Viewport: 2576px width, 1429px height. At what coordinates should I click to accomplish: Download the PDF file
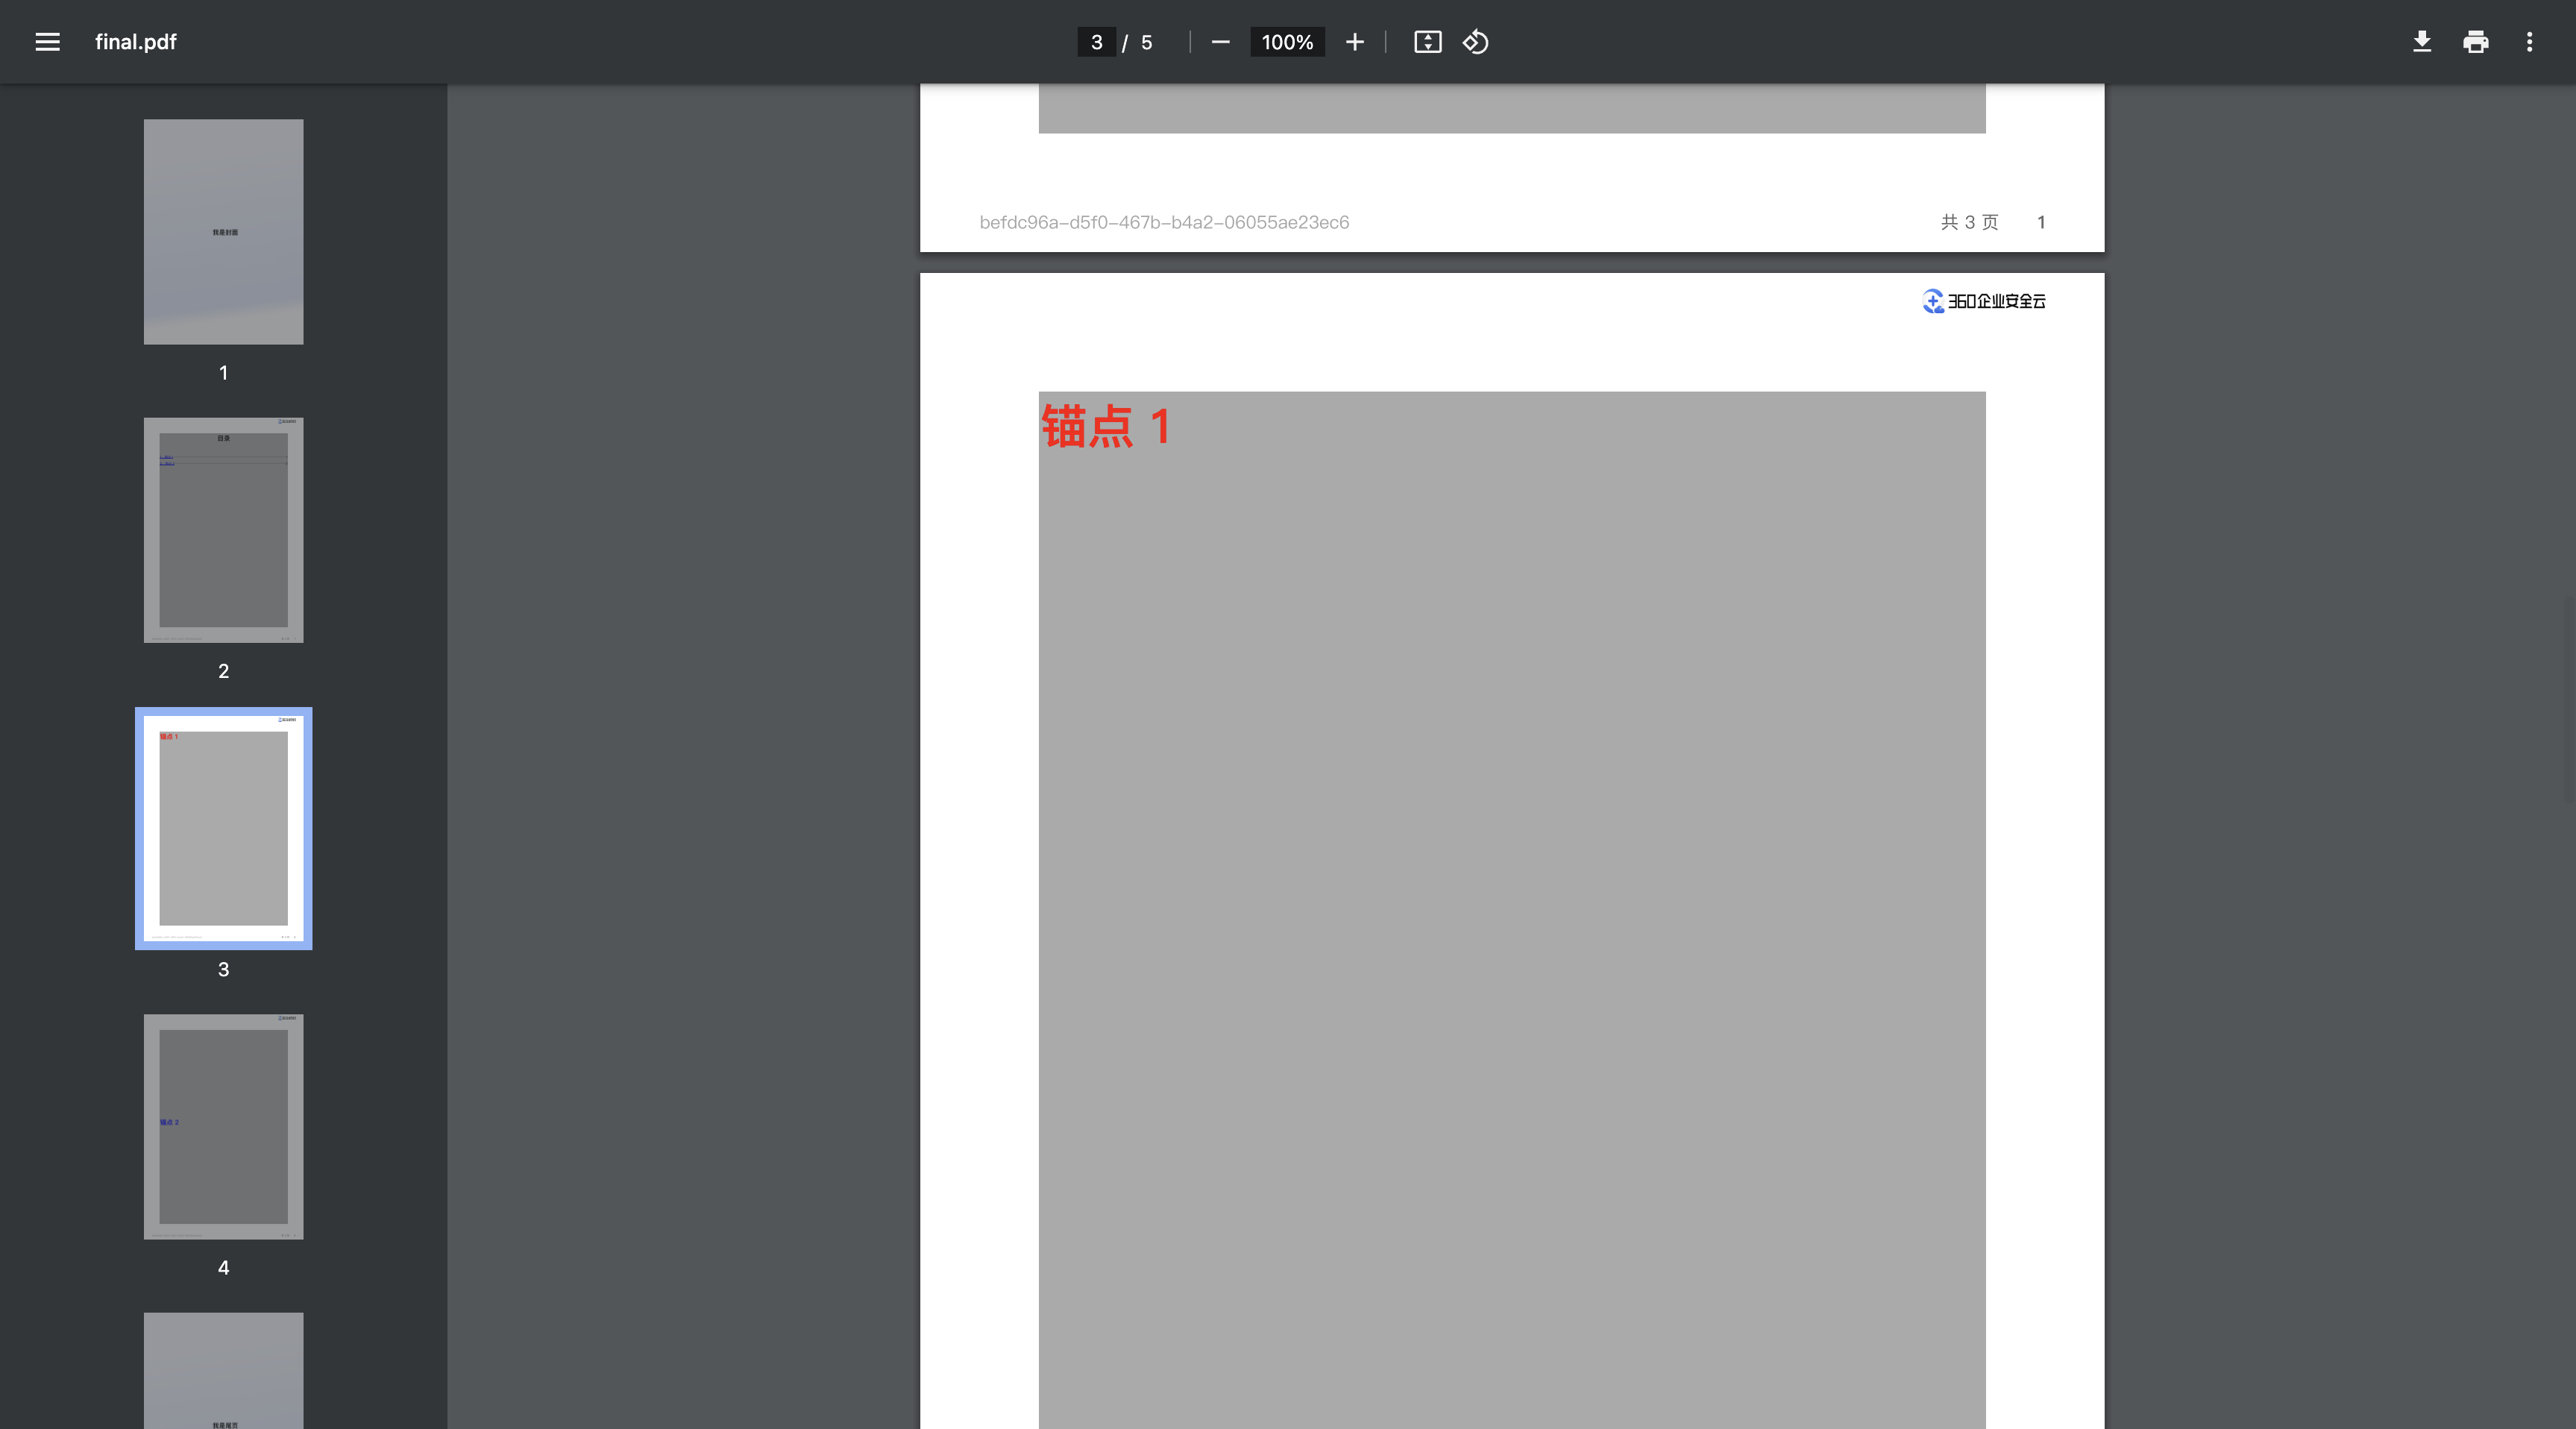pyautogui.click(x=2421, y=42)
